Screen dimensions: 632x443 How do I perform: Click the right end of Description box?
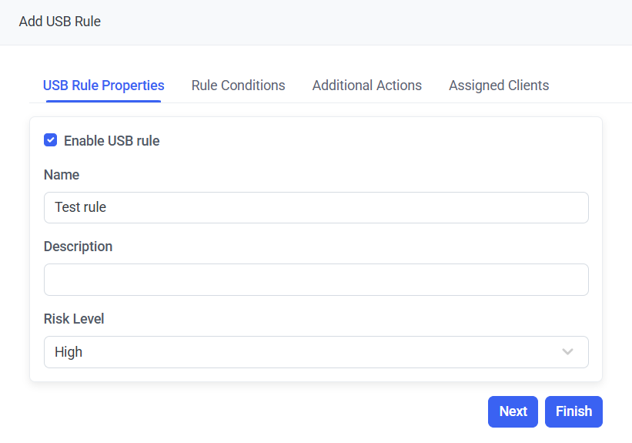pos(573,280)
